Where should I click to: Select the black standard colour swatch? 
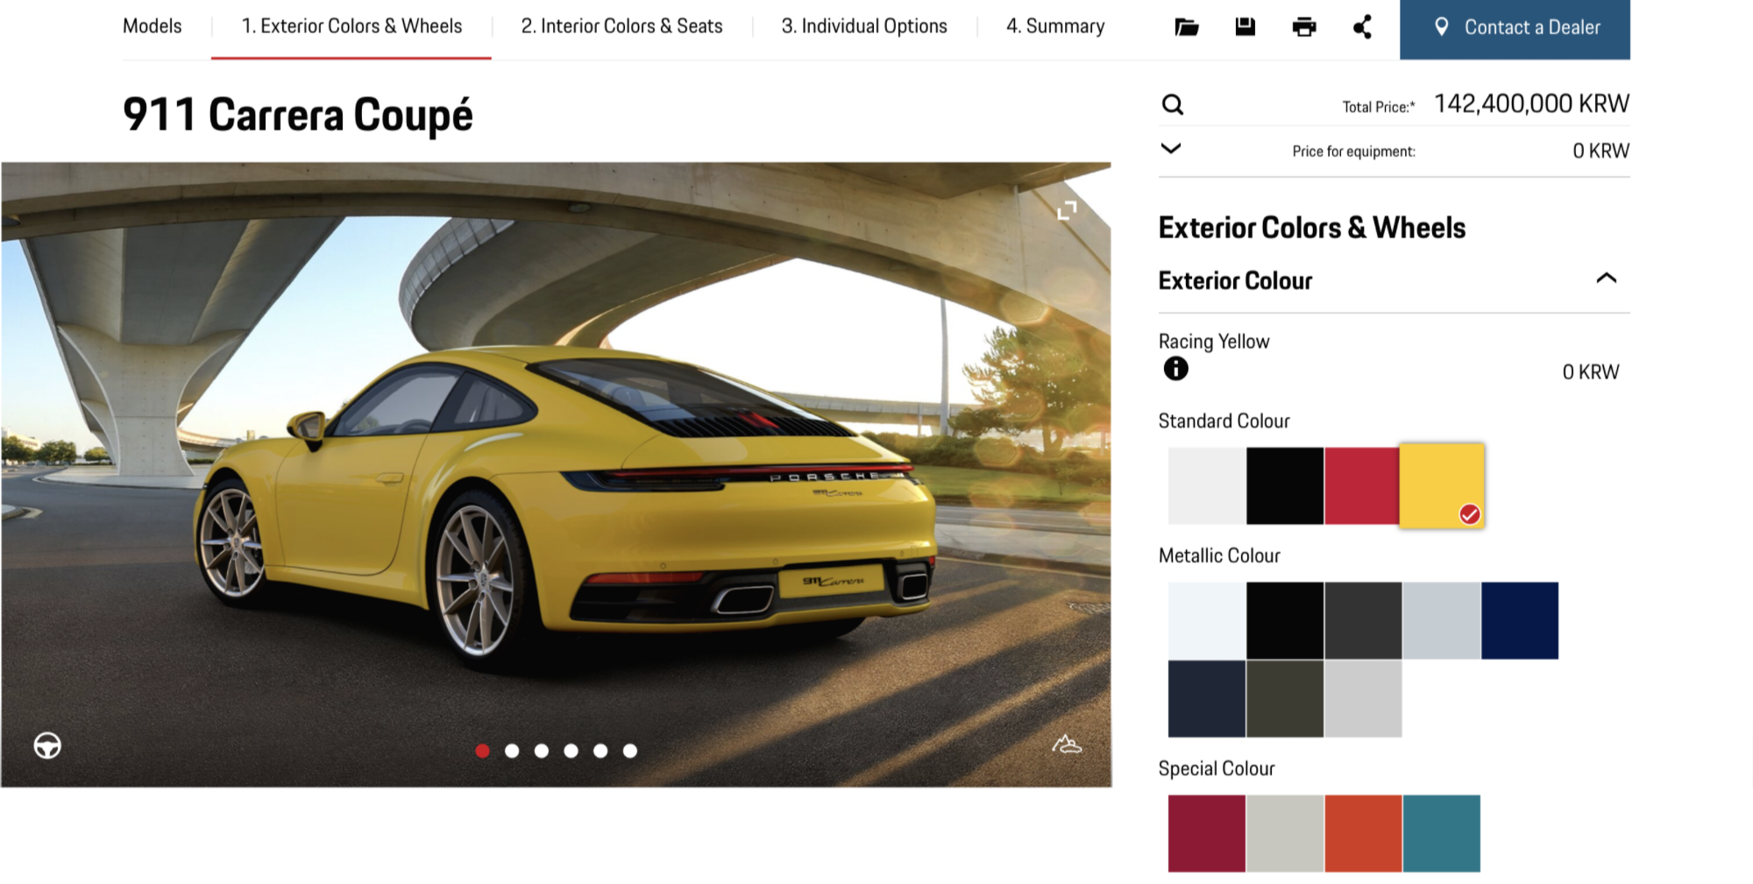coord(1285,486)
